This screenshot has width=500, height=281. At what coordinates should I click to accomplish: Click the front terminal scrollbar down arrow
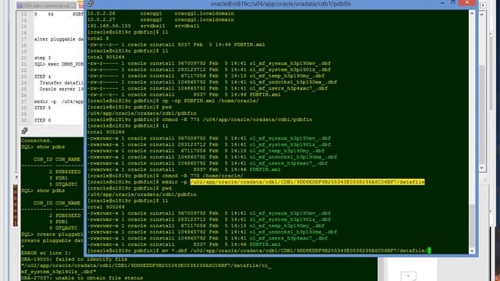click(472, 251)
